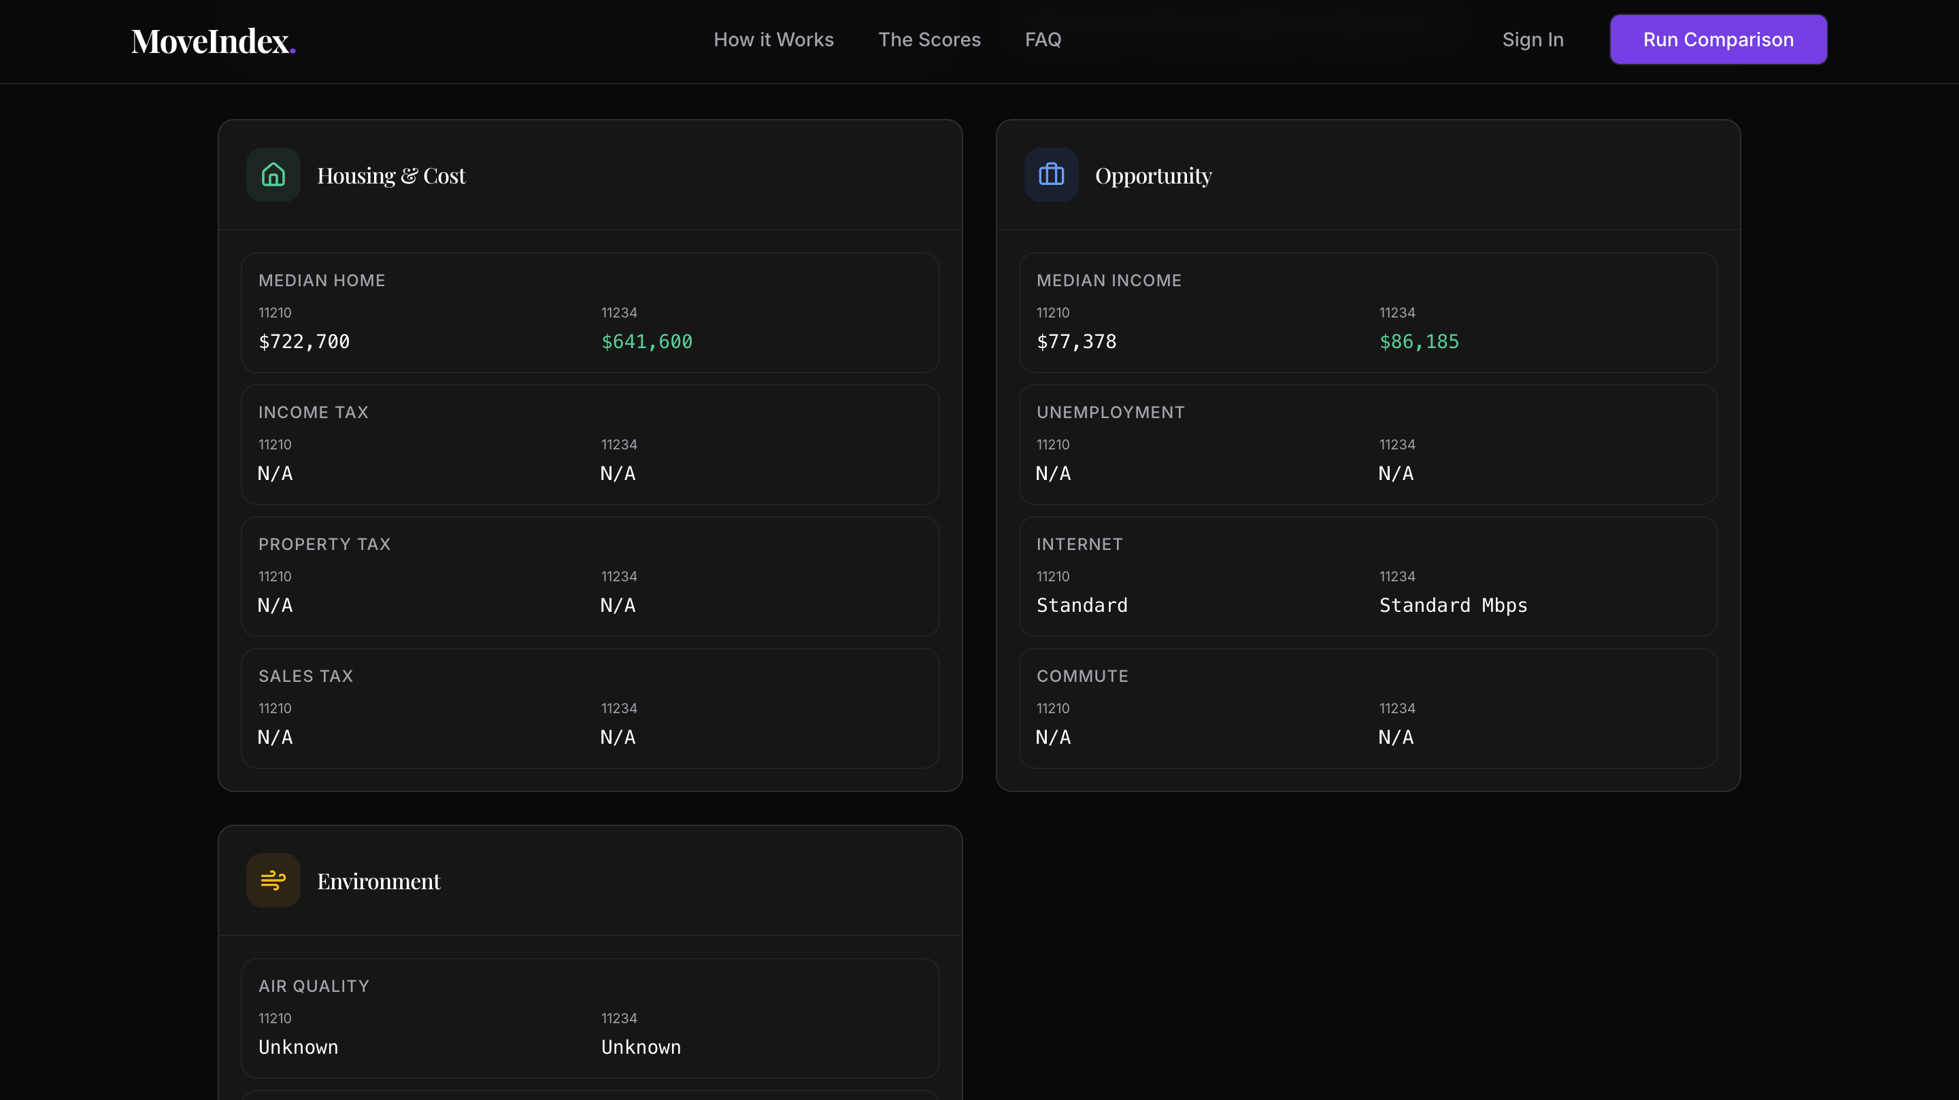1959x1100 pixels.
Task: Click the Sign In link
Action: 1533,39
